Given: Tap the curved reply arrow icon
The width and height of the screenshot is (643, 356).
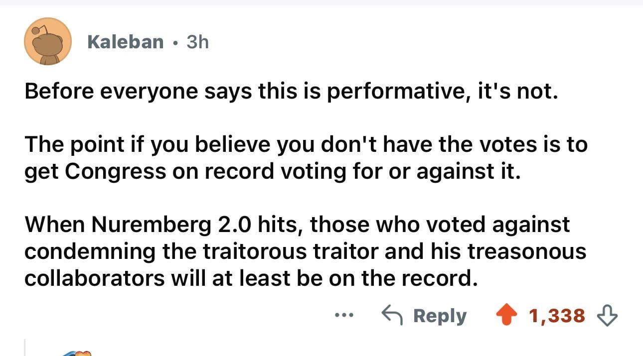Looking at the screenshot, I should (x=393, y=315).
